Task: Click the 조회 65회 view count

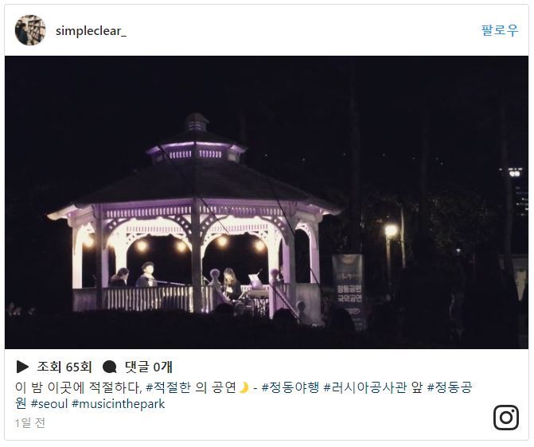Action: tap(64, 367)
